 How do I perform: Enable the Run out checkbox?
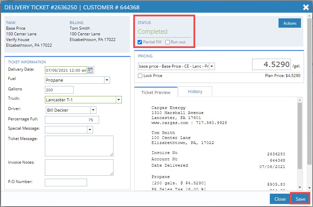pos(168,42)
